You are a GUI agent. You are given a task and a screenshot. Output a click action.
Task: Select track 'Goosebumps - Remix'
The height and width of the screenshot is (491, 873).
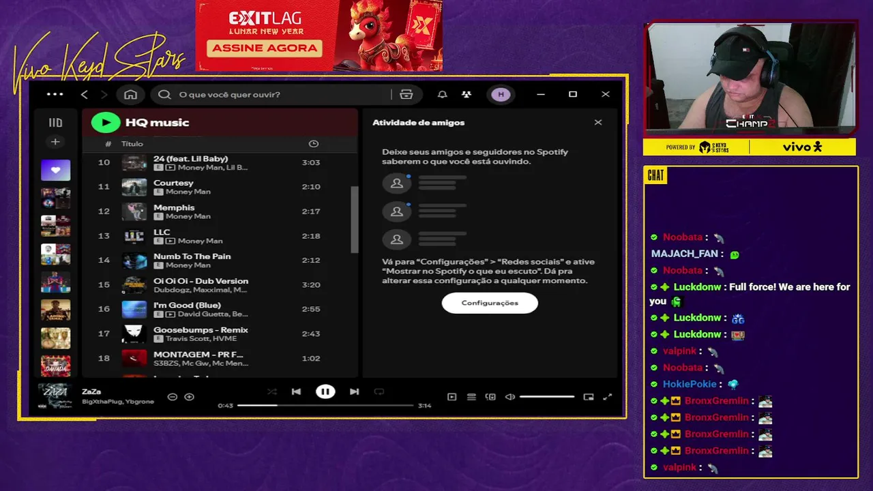[x=219, y=333]
